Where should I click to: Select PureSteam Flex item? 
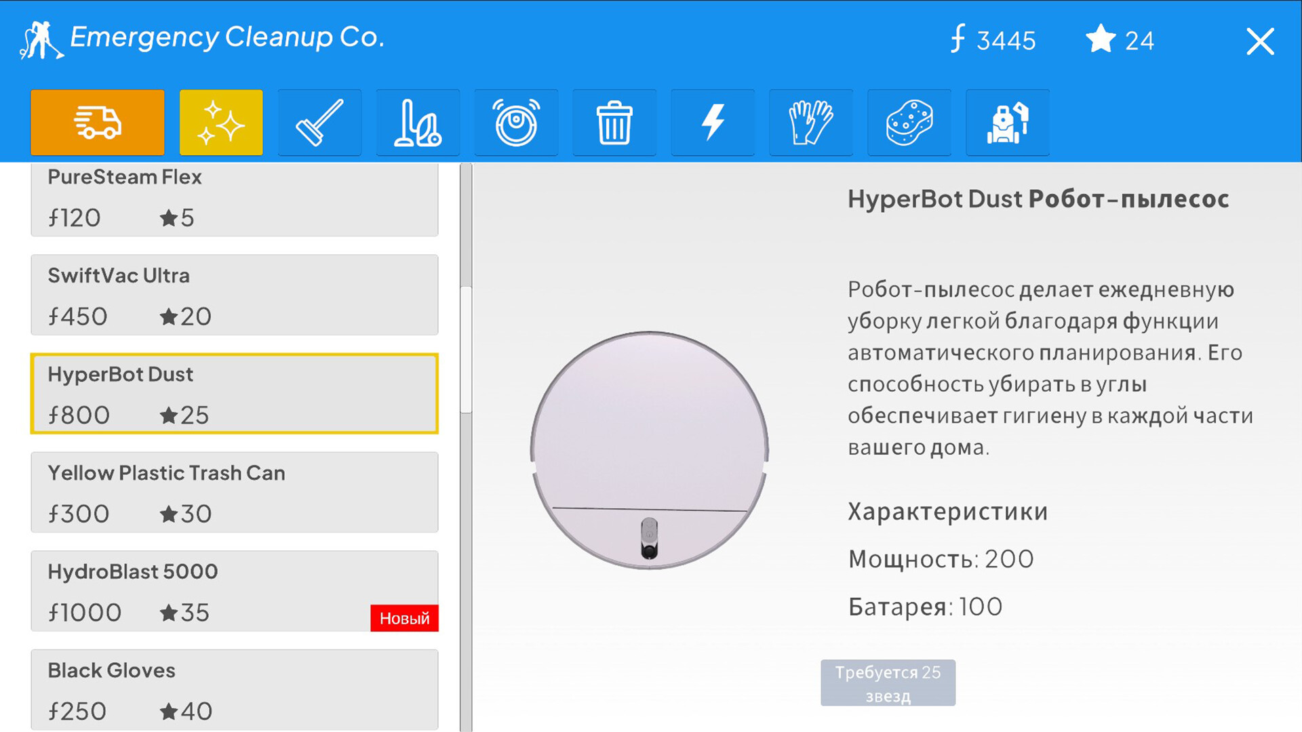tap(235, 199)
